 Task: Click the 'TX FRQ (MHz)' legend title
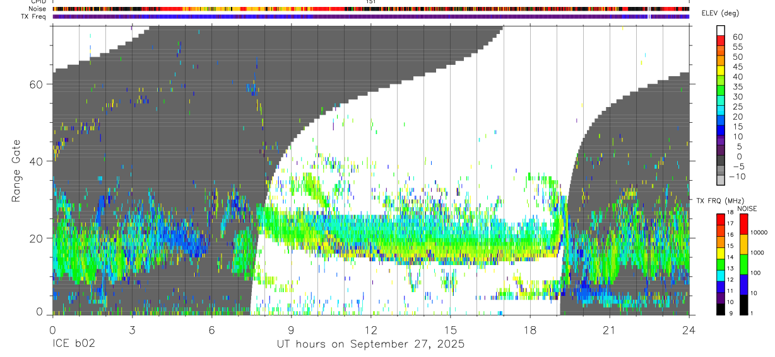click(720, 201)
